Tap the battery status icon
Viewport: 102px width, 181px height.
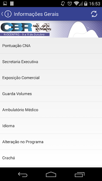click(x=86, y=4)
